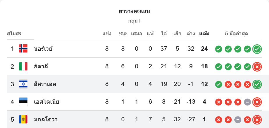Click the แต้ม points column header
Screen dimensions: 269x128
[x=204, y=34]
